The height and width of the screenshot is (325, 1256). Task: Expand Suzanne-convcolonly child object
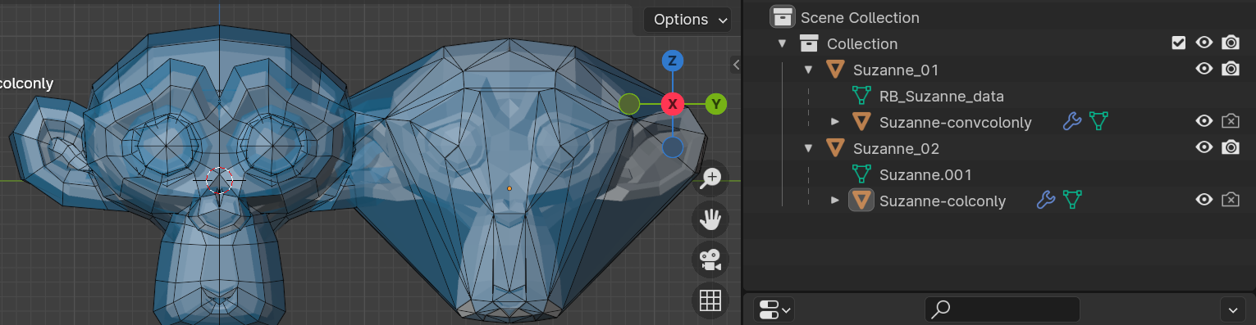[x=835, y=122]
